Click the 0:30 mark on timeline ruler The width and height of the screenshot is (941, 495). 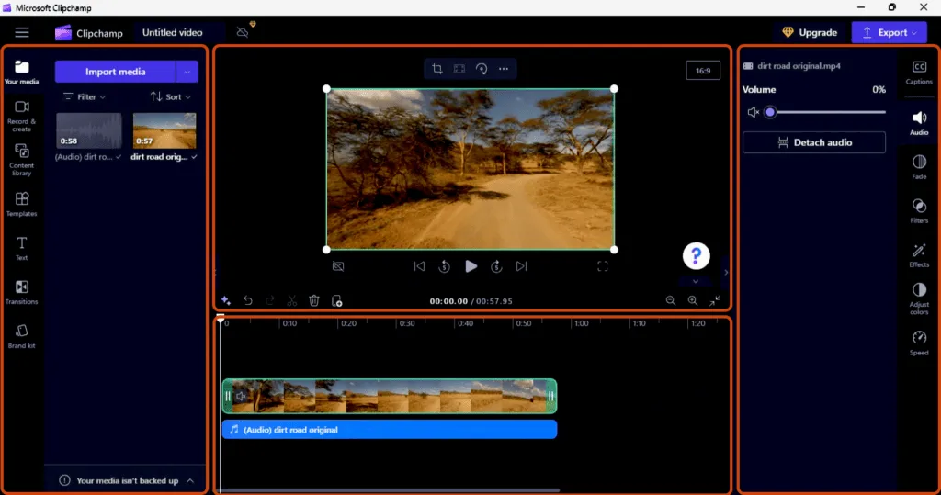click(407, 323)
